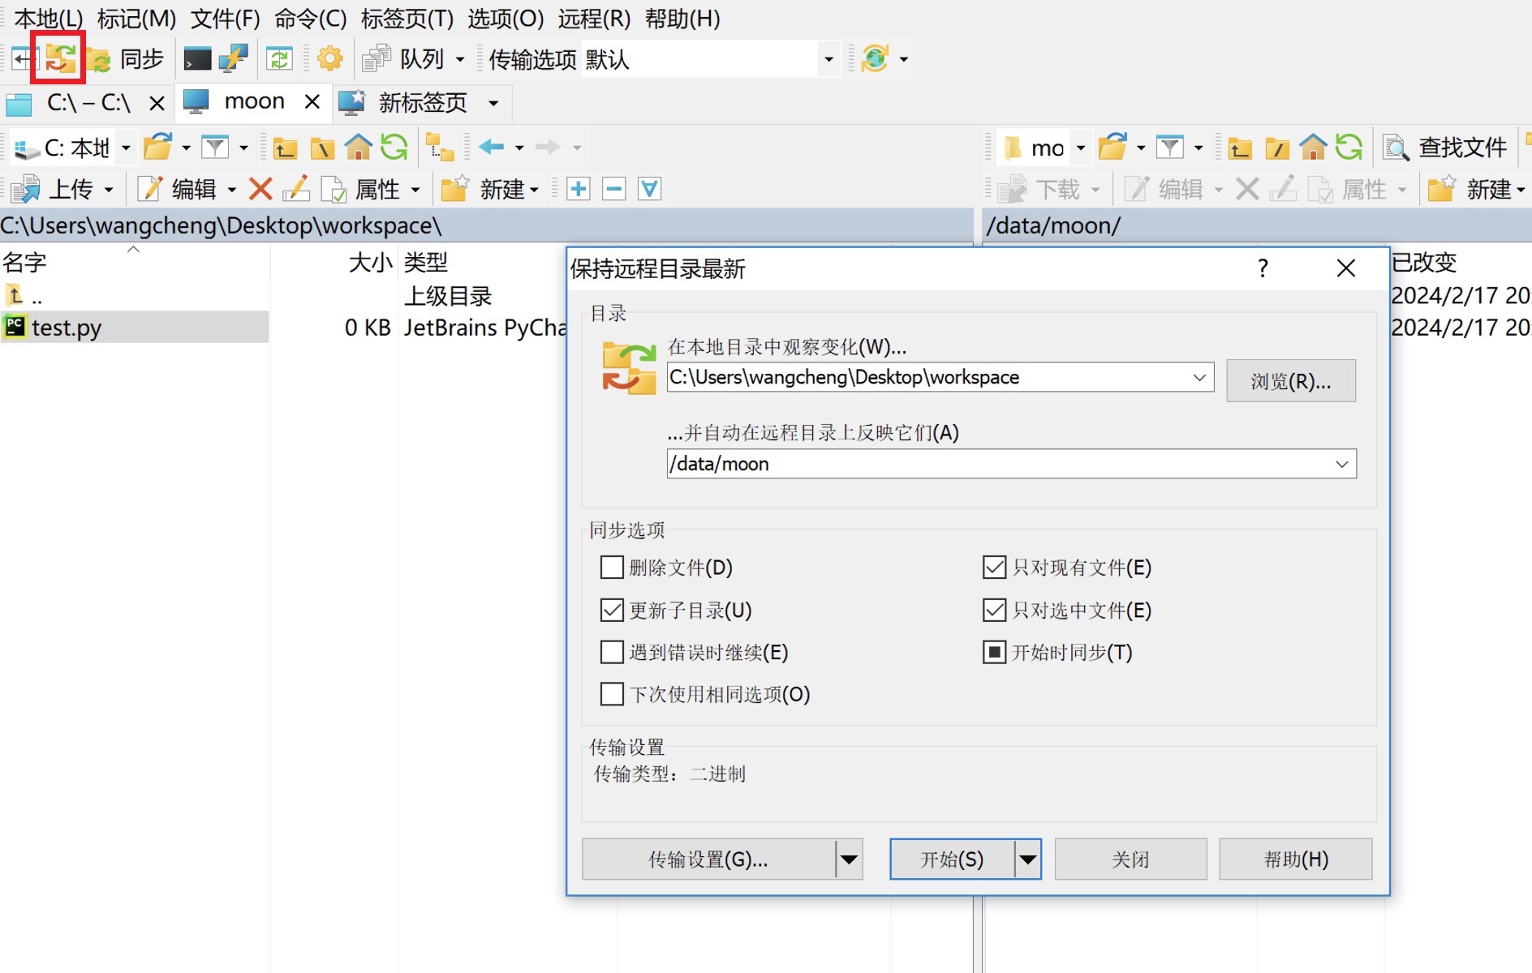
Task: Toggle 开始时同步(T) checkbox
Action: (994, 652)
